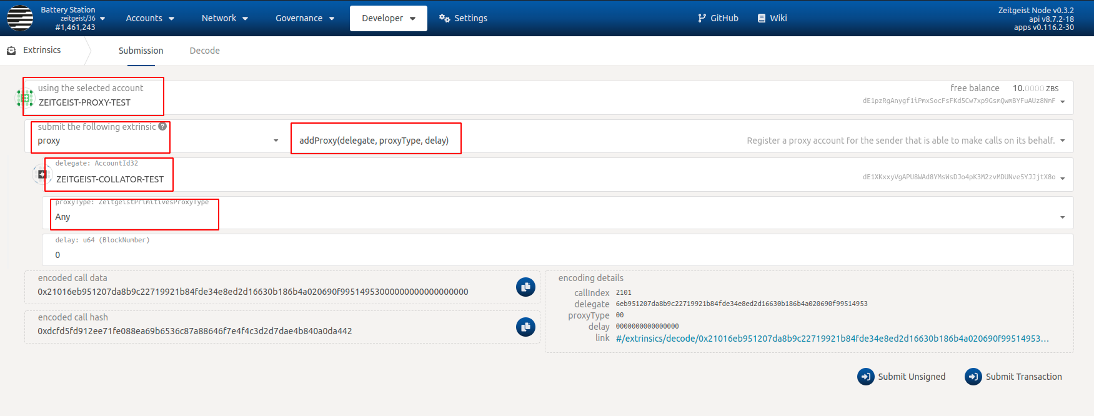Open the proxy pallet dropdown
The width and height of the screenshot is (1094, 416).
pyautogui.click(x=276, y=141)
